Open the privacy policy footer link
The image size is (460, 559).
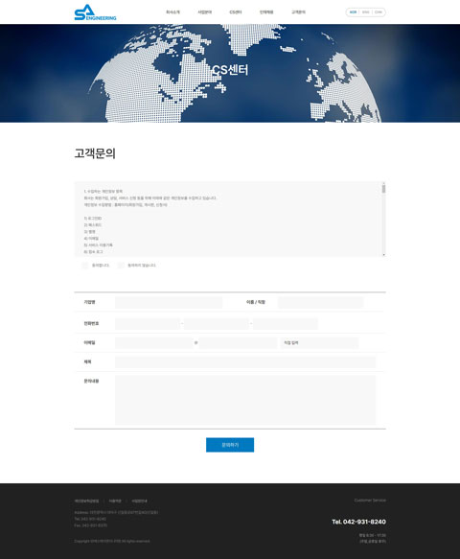point(86,501)
